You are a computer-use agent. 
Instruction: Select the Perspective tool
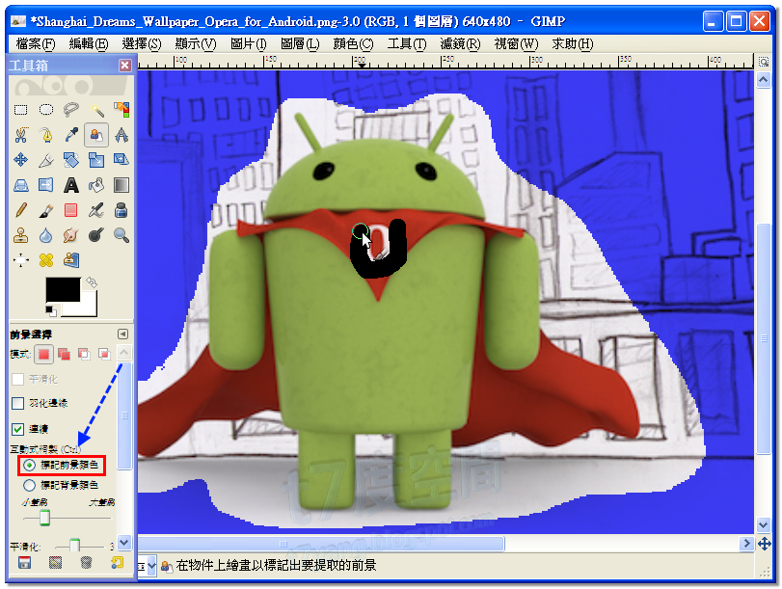[x=21, y=185]
